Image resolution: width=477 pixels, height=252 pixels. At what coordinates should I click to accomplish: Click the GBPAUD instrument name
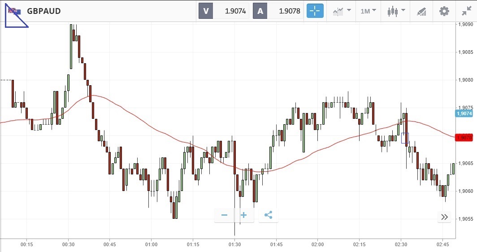[43, 11]
